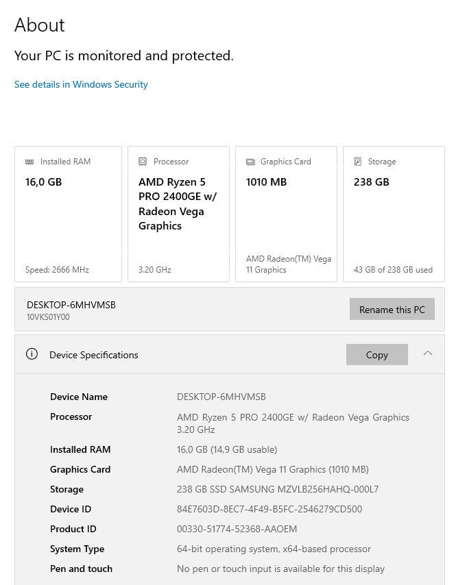Select Product ID 00330-51774-52368-AAOEM
456x585 pixels.
[x=237, y=529]
